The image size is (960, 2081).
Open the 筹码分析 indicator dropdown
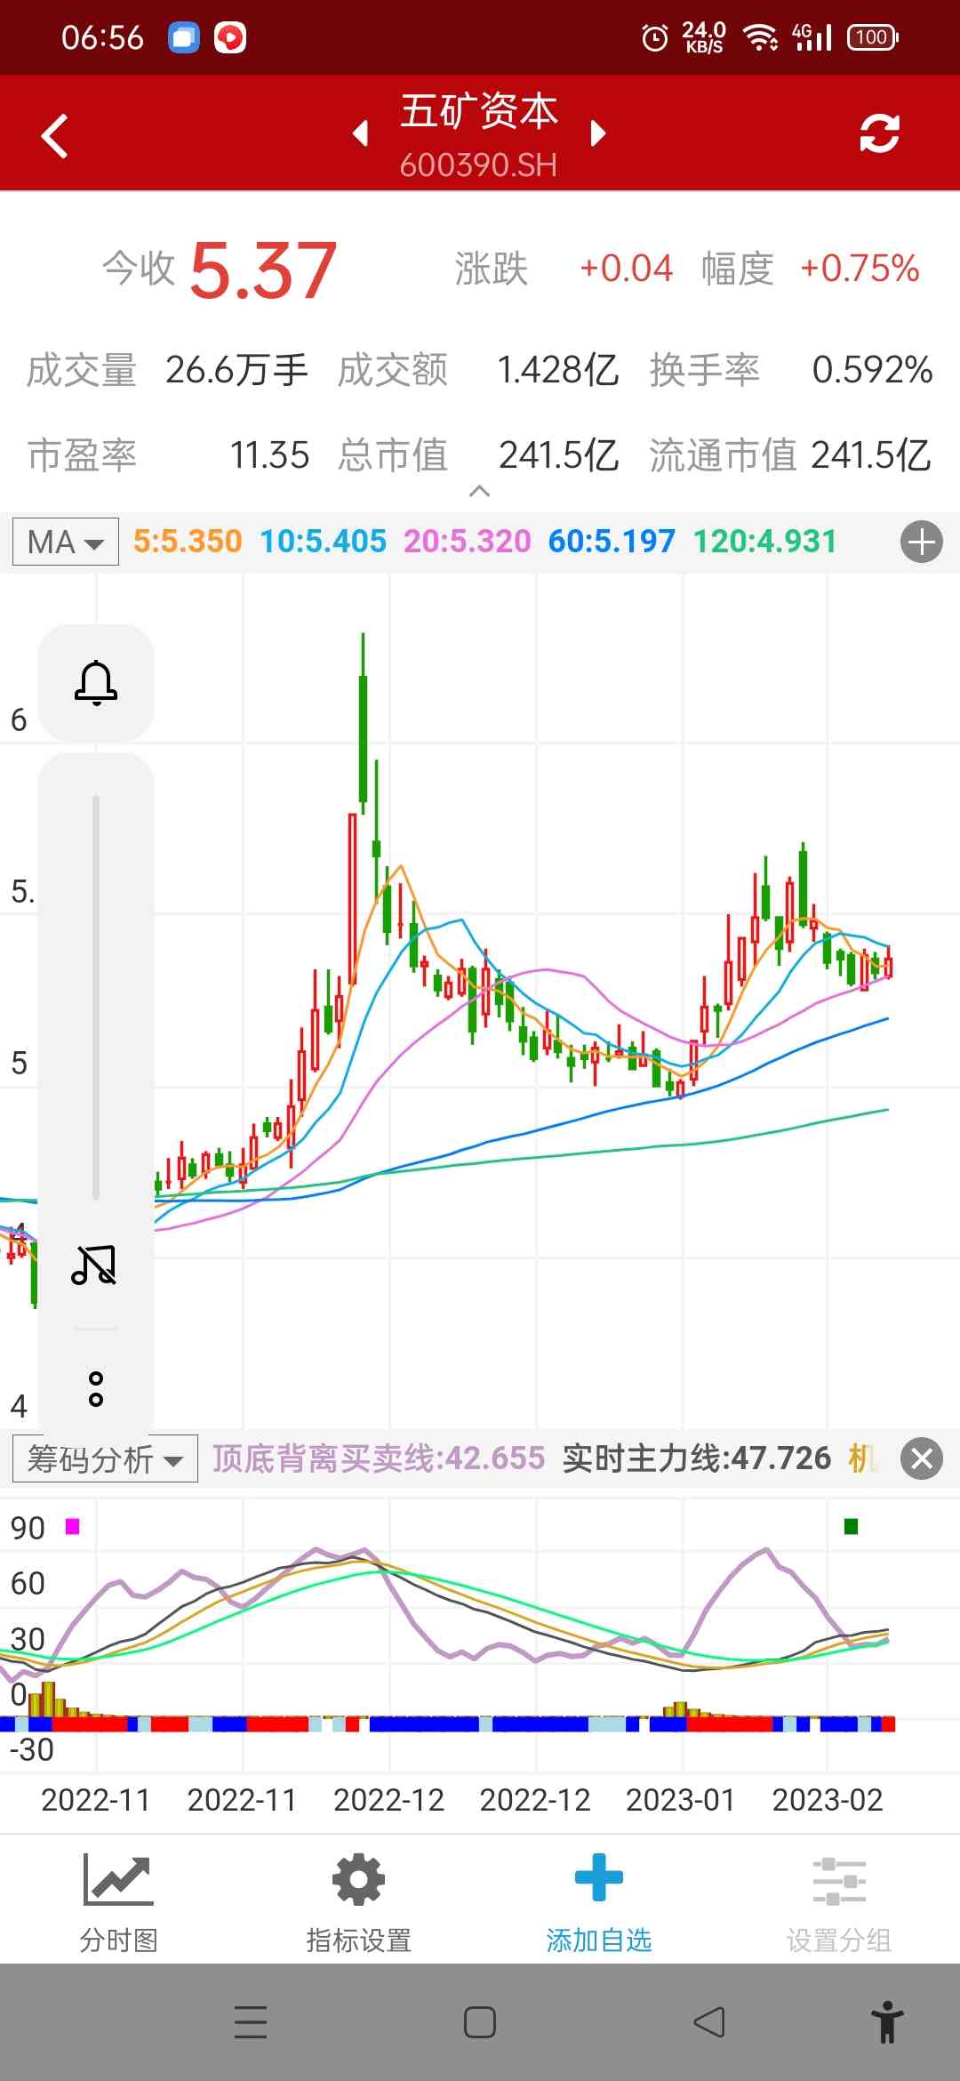[105, 1458]
